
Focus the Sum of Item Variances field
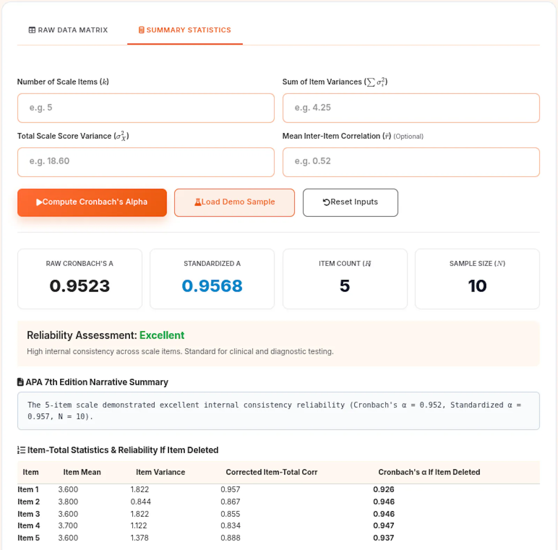(411, 108)
